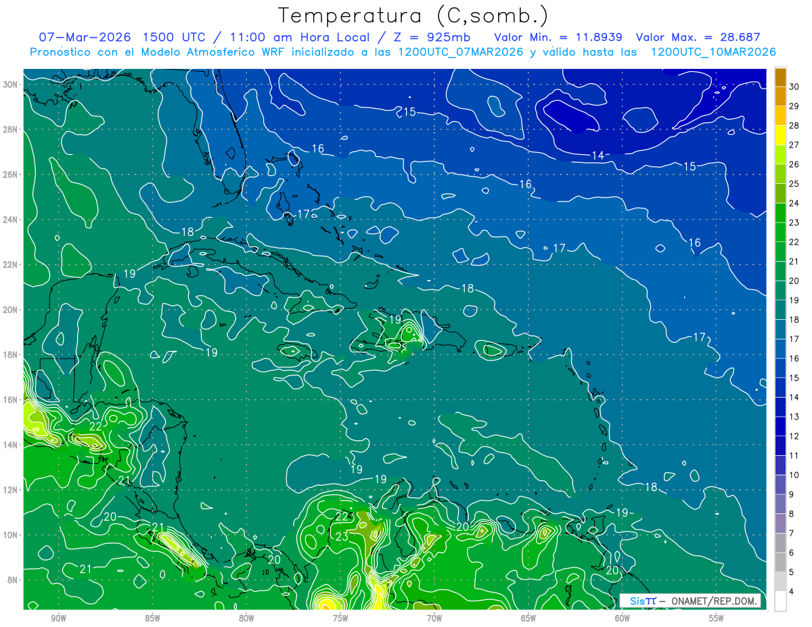Click the '30N' latitude axis label

pyautogui.click(x=11, y=85)
